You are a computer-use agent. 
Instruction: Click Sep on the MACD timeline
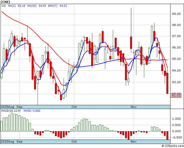pos(19,141)
